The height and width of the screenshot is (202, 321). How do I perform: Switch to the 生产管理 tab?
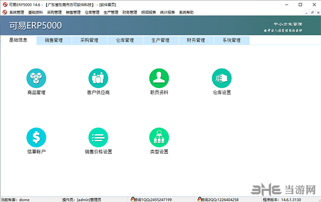coord(160,40)
